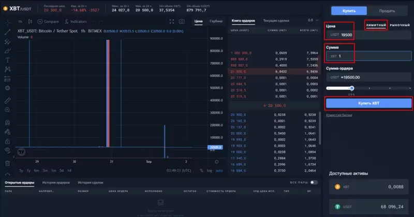Click the Купить XBT button
Image resolution: width=414 pixels, height=217 pixels.
[x=368, y=103]
